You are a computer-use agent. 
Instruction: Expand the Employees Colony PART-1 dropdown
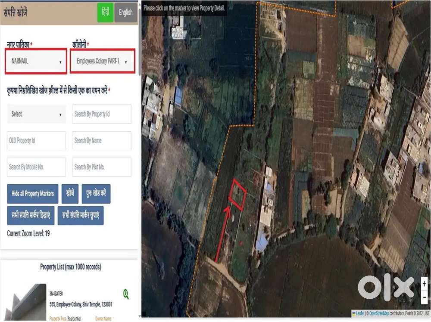tap(103, 61)
